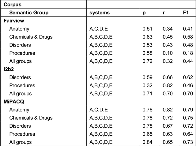
Task: Click the systems column header
Action: (99, 13)
